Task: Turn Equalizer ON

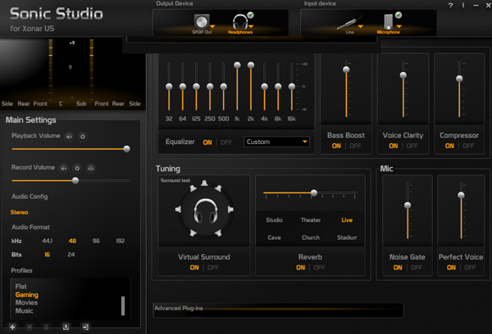Action: tap(207, 142)
